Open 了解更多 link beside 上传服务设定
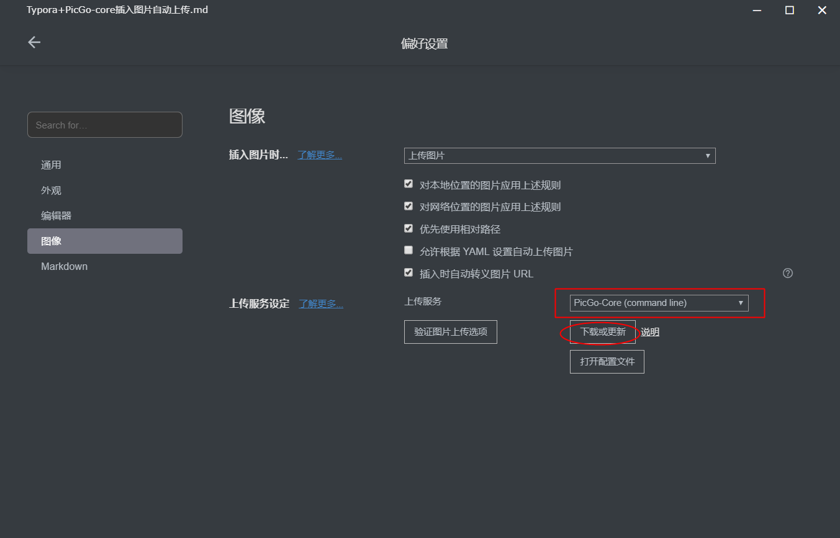 [321, 304]
